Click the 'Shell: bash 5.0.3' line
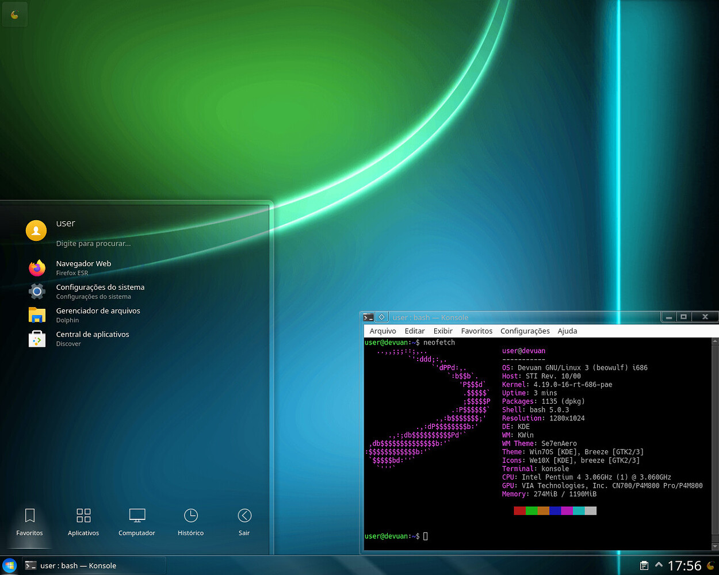The image size is (719, 575). point(536,410)
